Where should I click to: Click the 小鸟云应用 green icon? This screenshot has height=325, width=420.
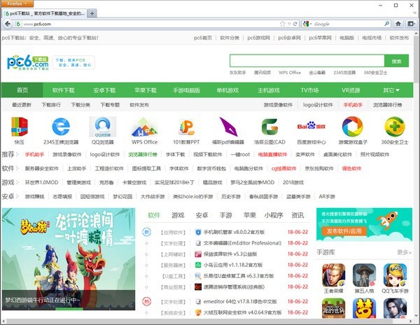click(x=198, y=265)
